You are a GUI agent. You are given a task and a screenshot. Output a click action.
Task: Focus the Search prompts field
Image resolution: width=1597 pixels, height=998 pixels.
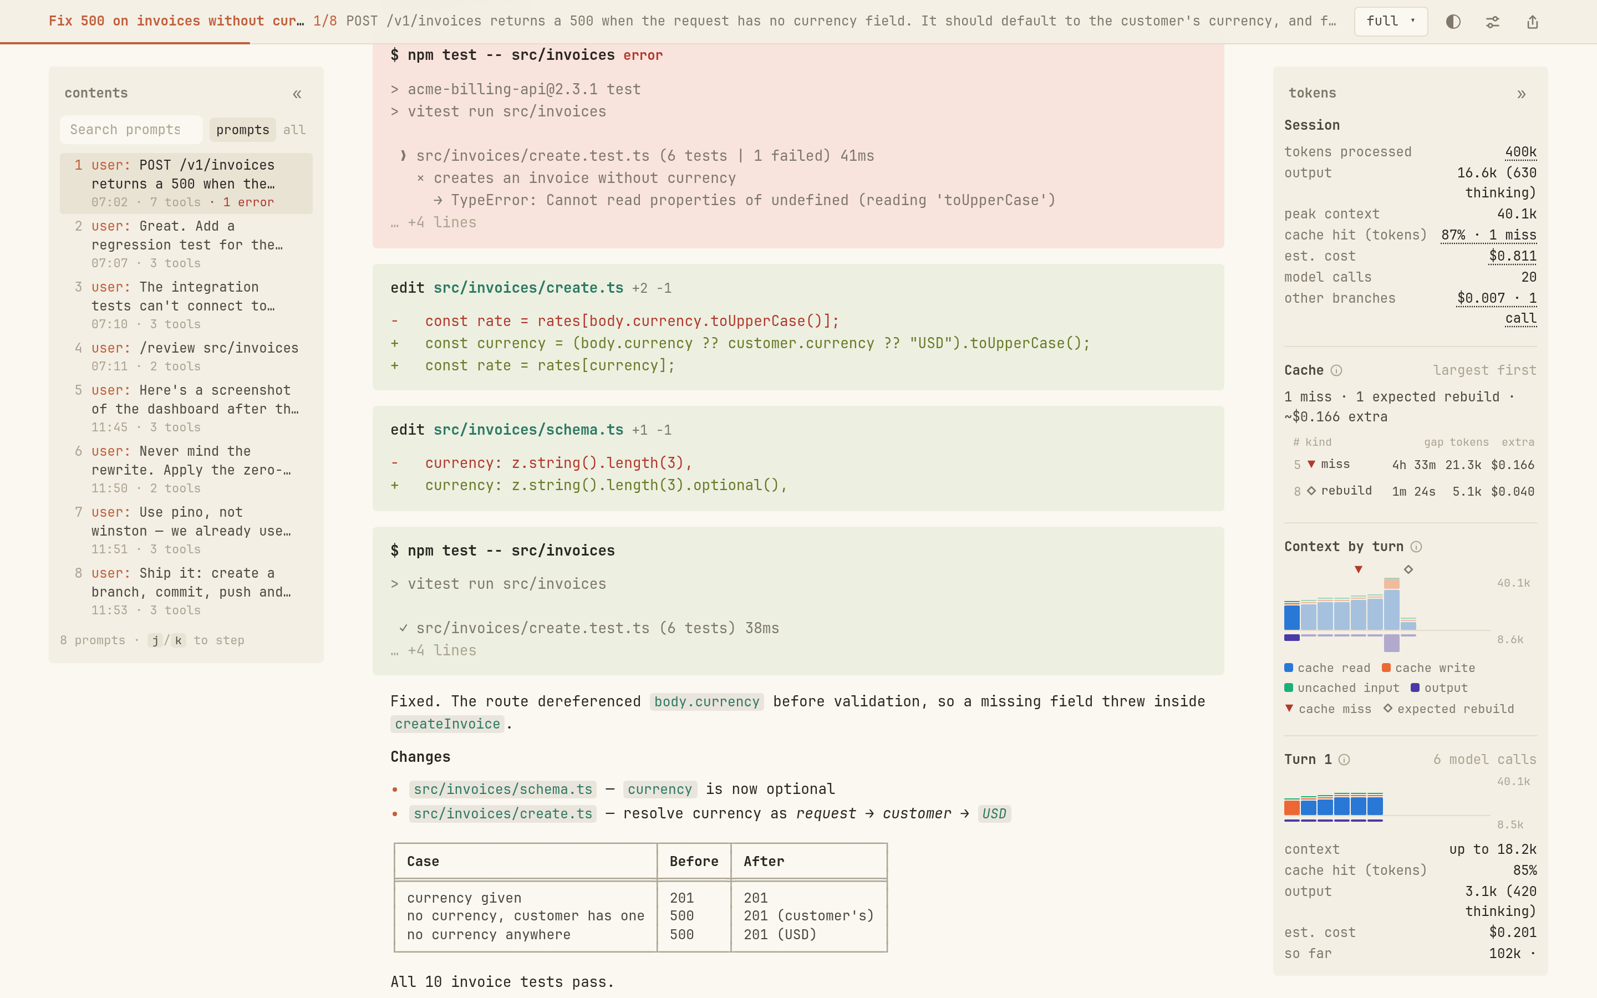pos(131,130)
